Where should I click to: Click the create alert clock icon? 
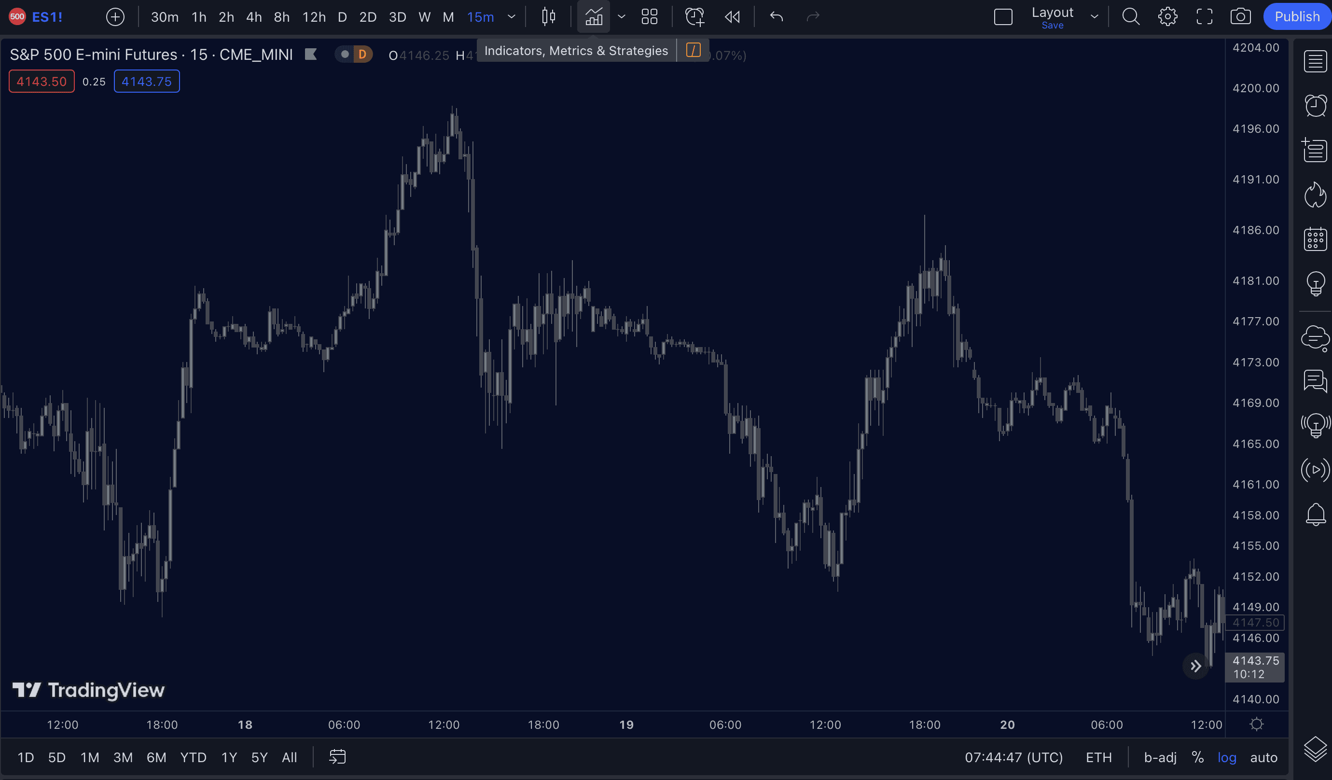point(694,17)
